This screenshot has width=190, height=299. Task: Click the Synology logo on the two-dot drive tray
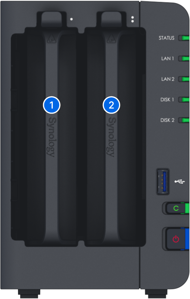(112, 137)
